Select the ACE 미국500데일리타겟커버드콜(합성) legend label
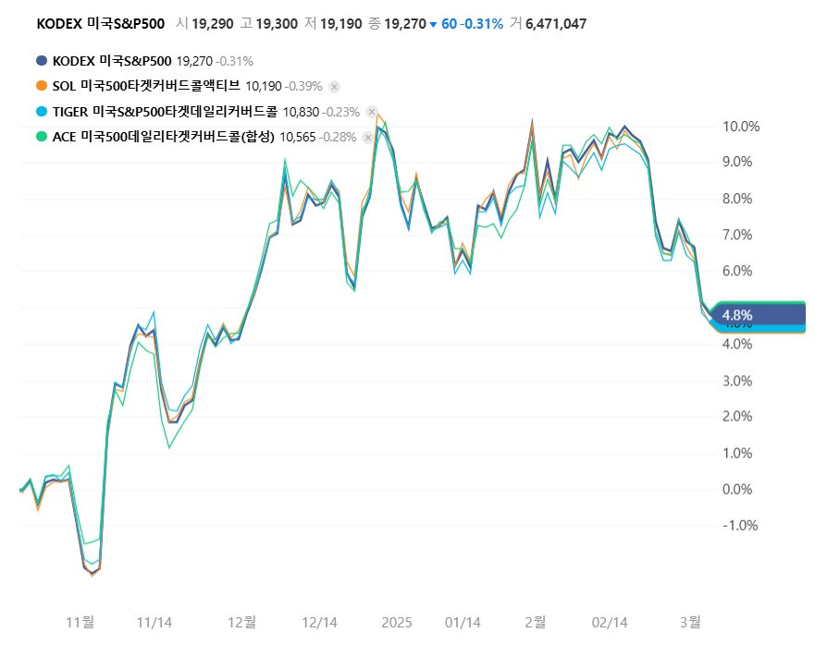 coord(163,137)
